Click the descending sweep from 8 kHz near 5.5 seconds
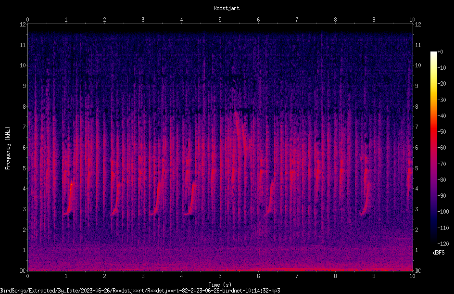Screen dimensions: 454x294 pyautogui.click(x=241, y=132)
